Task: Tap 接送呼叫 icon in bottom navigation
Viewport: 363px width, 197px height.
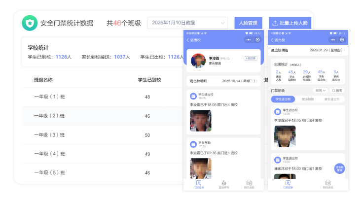Action: pos(223,184)
